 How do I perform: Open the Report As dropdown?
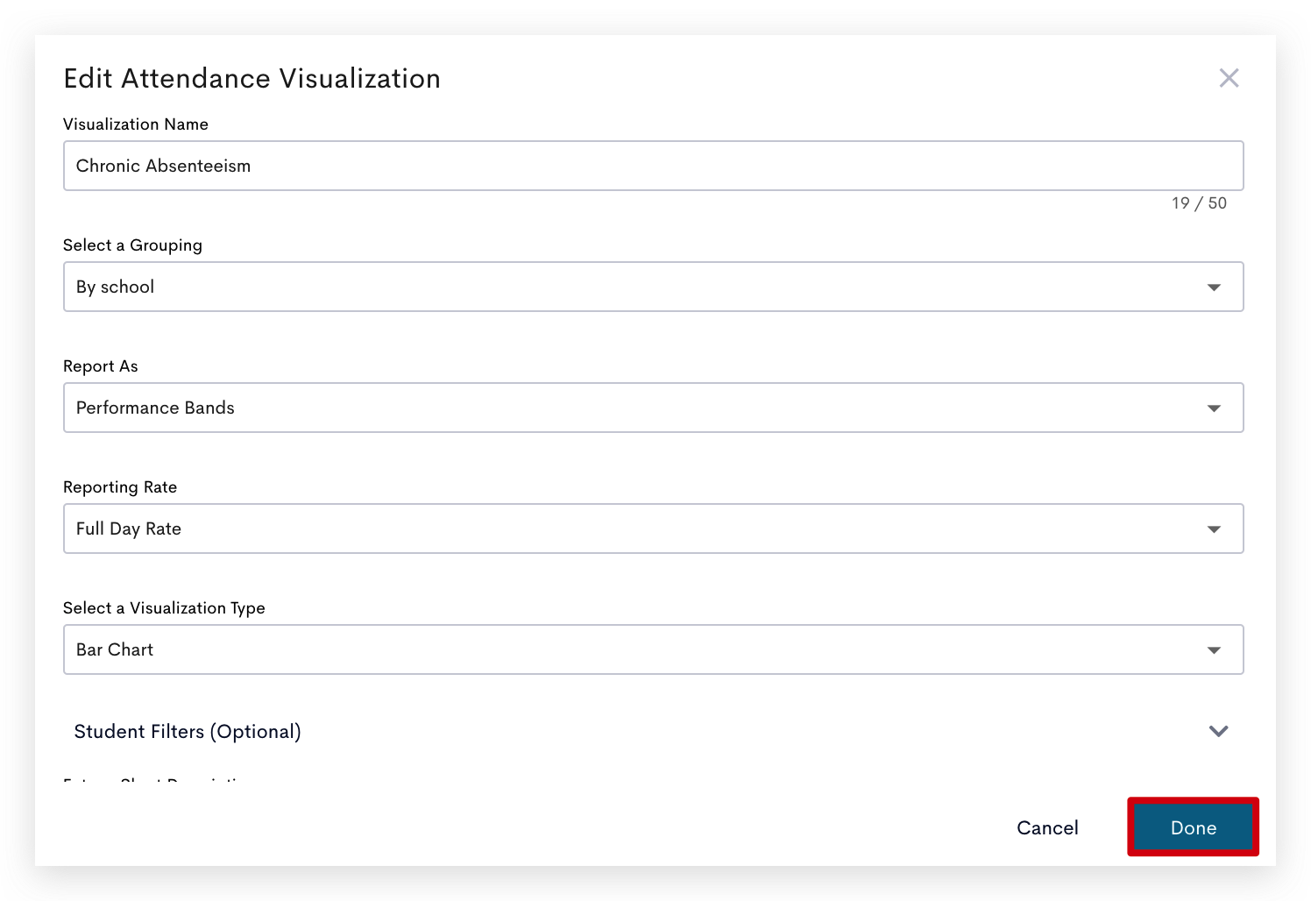coord(653,408)
